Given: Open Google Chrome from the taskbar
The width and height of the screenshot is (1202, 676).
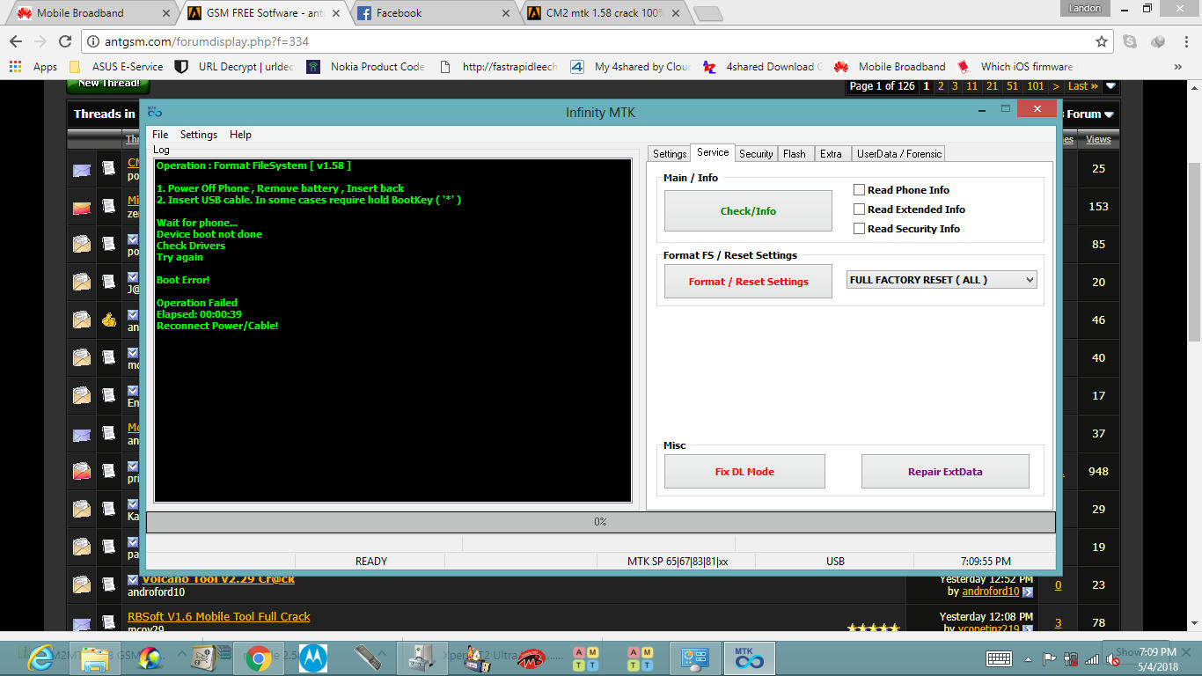Looking at the screenshot, I should point(258,658).
